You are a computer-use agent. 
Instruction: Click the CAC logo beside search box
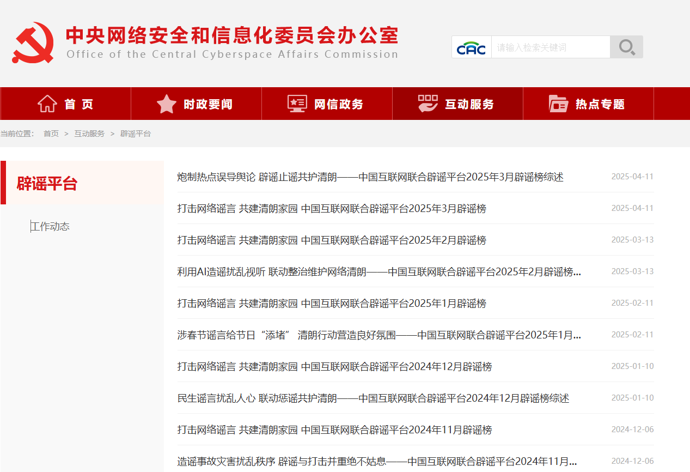pyautogui.click(x=471, y=47)
